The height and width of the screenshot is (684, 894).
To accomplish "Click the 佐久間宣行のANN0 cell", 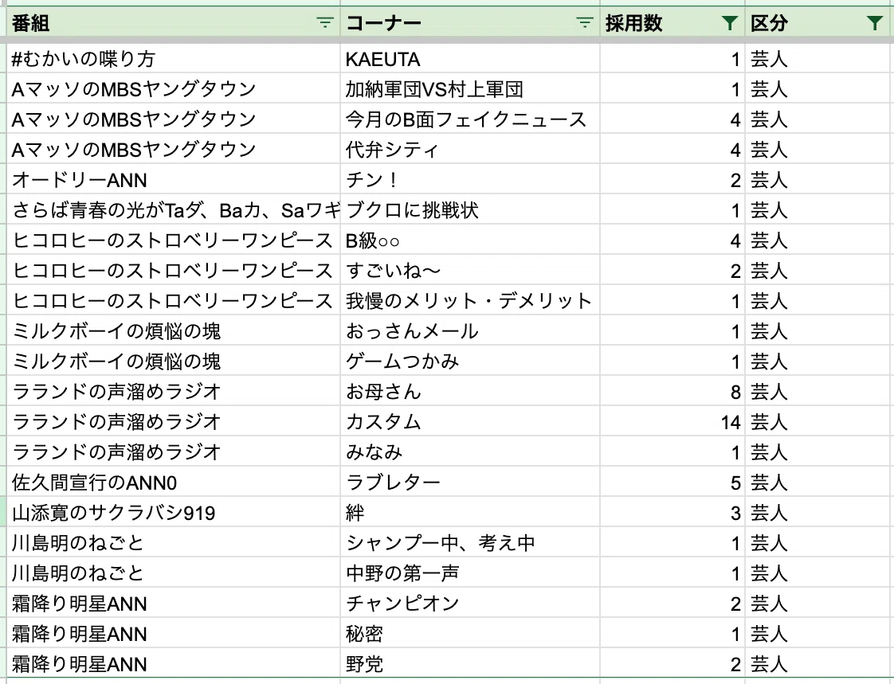I will 174,483.
